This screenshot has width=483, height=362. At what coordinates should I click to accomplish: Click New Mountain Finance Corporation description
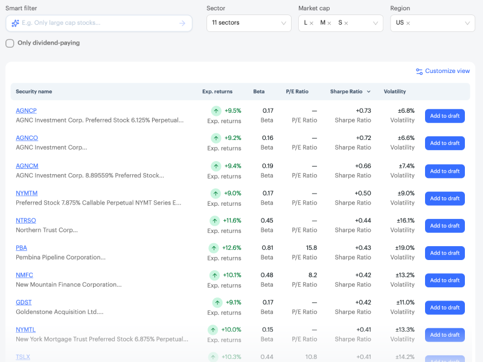point(69,285)
